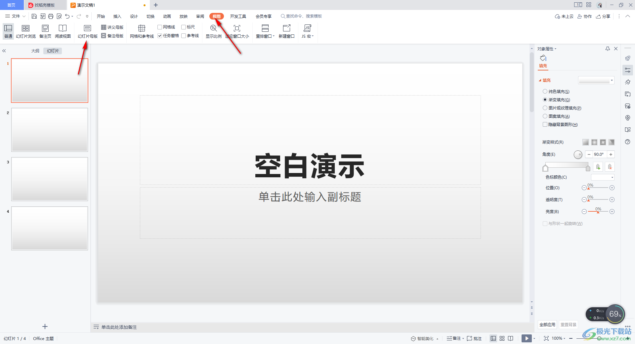This screenshot has width=635, height=344.
Task: Select slide 3 thumbnail
Action: tap(50, 179)
